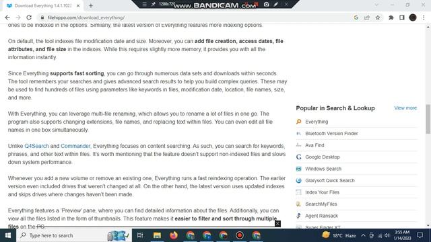Open the Bandicam menu icon
Screen dimensions: 431x242
[144, 4]
